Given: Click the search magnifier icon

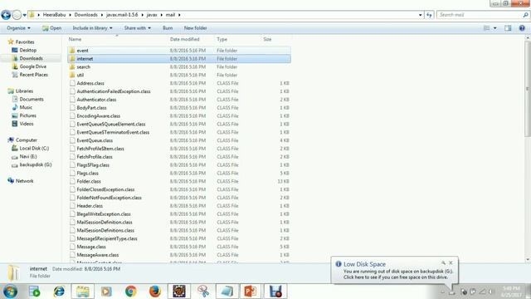Looking at the screenshot, I should (525, 15).
